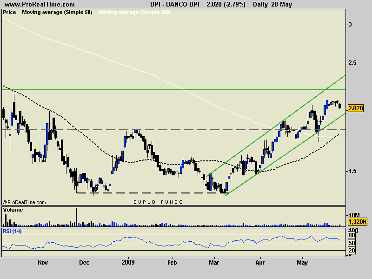The image size is (372, 279).
Task: Select the BPI - BANCO BPI title
Action: pos(175,5)
